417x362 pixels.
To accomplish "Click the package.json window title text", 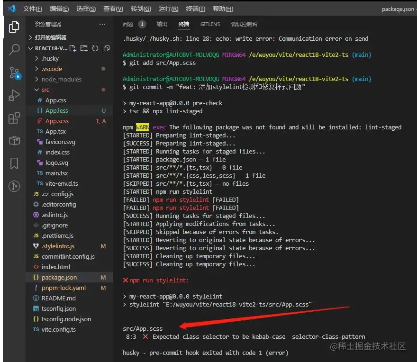I will tap(398, 9).
